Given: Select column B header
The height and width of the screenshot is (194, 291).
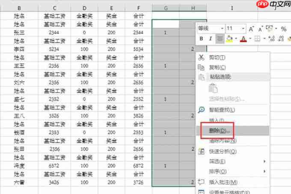Looking at the screenshot, I should coord(19,8).
